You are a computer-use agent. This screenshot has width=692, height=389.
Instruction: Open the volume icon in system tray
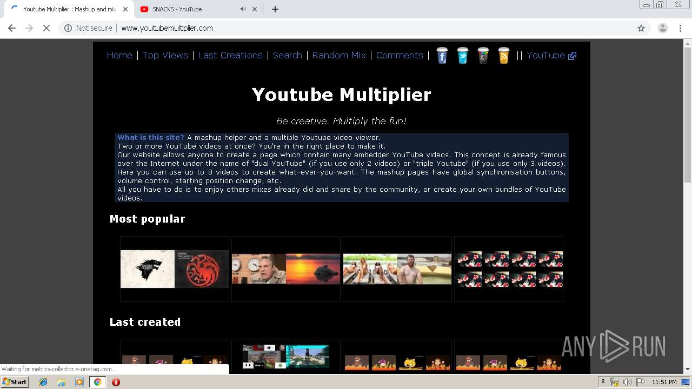(627, 382)
